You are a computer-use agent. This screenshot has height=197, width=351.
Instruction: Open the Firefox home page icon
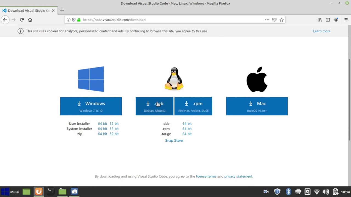[x=30, y=20]
